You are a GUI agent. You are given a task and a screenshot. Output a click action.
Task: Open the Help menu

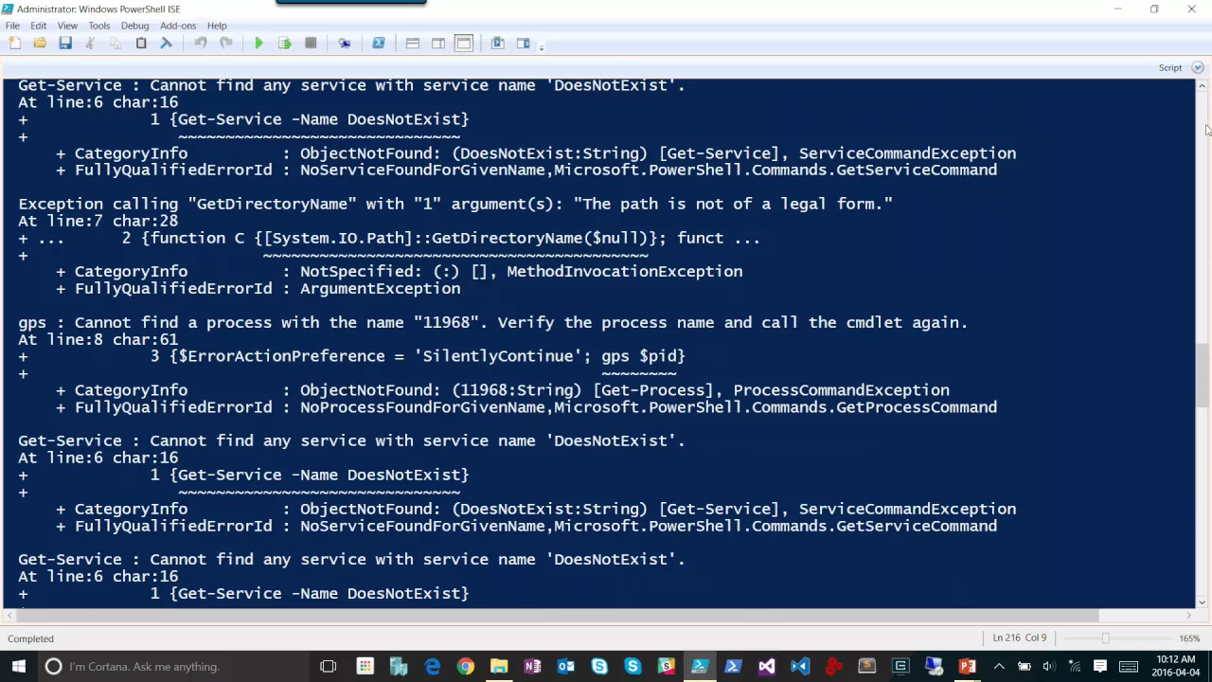pos(217,26)
